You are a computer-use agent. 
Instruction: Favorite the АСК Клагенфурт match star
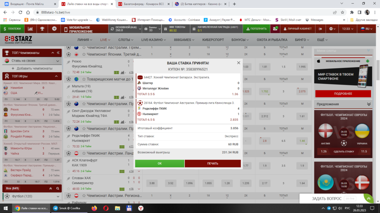coord(68,171)
